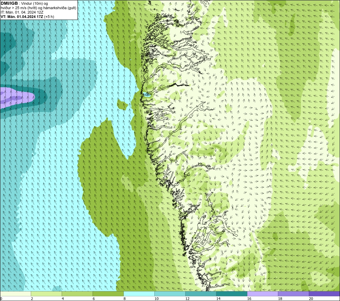Viewport: 340px width, 301px height.
Task: Click the 'hviður > 25 m/s (hvítt)' text line
Action: coord(38,8)
